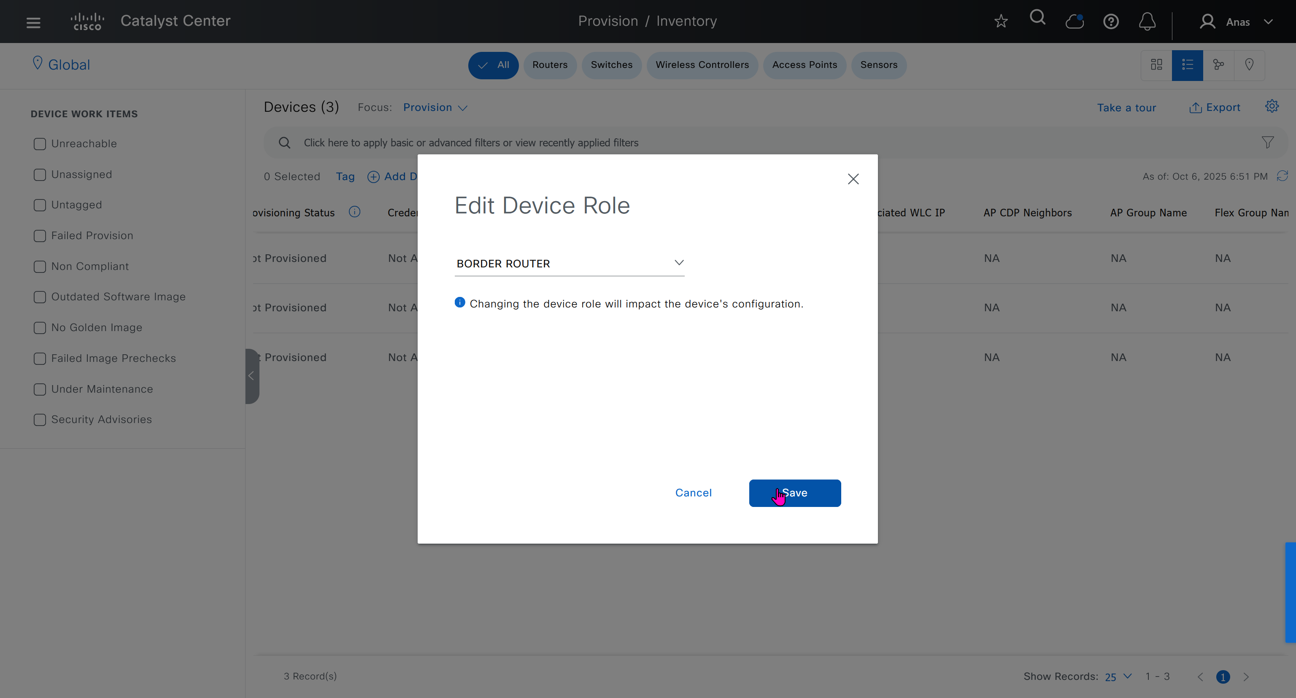Click Save in Edit Device Role
Screen dimensions: 1296x698
tap(794, 493)
